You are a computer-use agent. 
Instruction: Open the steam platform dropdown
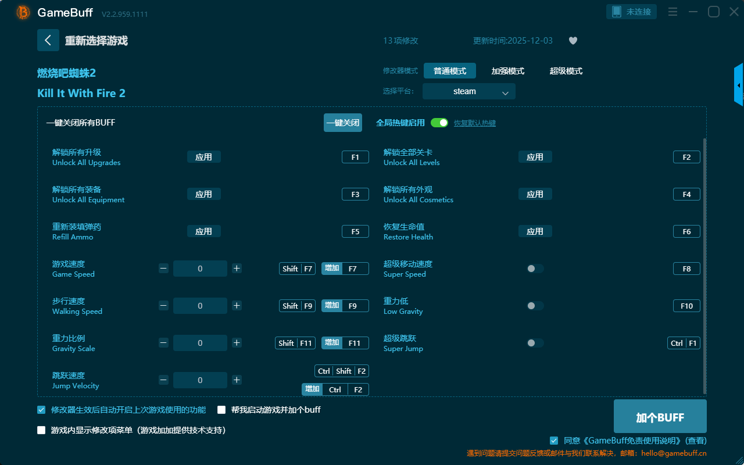tap(468, 91)
